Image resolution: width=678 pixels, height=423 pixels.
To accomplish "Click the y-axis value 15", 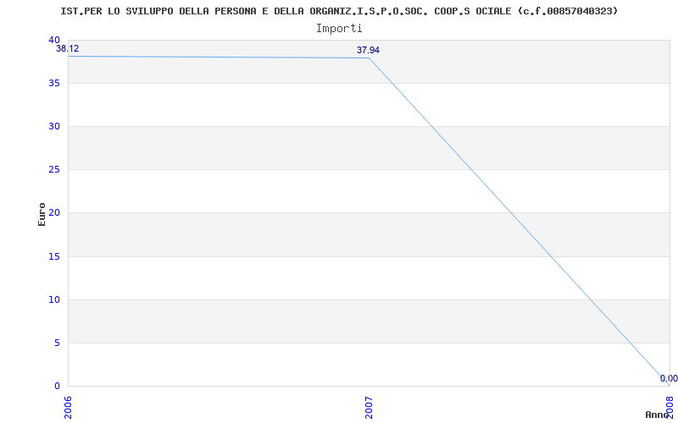I will (54, 256).
